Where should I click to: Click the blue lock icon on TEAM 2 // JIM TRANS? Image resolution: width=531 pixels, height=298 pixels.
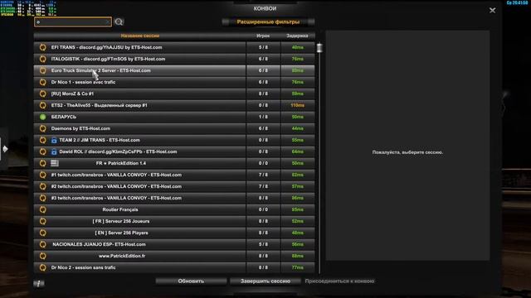(x=54, y=140)
